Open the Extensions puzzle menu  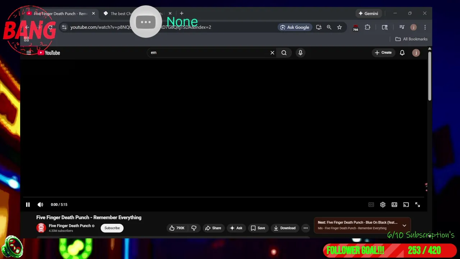point(367,27)
